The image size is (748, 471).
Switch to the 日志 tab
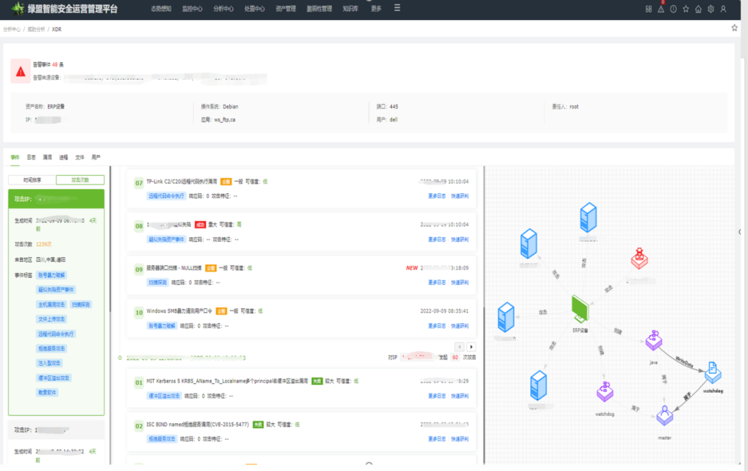[x=31, y=158]
